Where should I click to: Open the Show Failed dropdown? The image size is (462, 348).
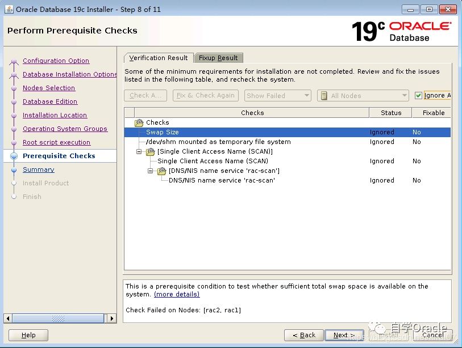[x=277, y=95]
